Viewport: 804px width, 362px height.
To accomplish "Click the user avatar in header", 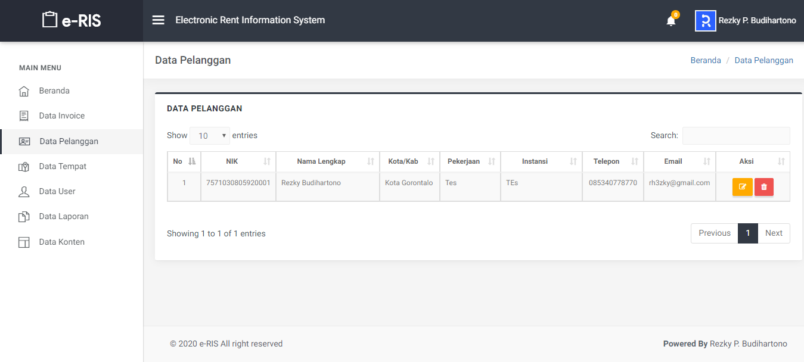I will point(705,21).
